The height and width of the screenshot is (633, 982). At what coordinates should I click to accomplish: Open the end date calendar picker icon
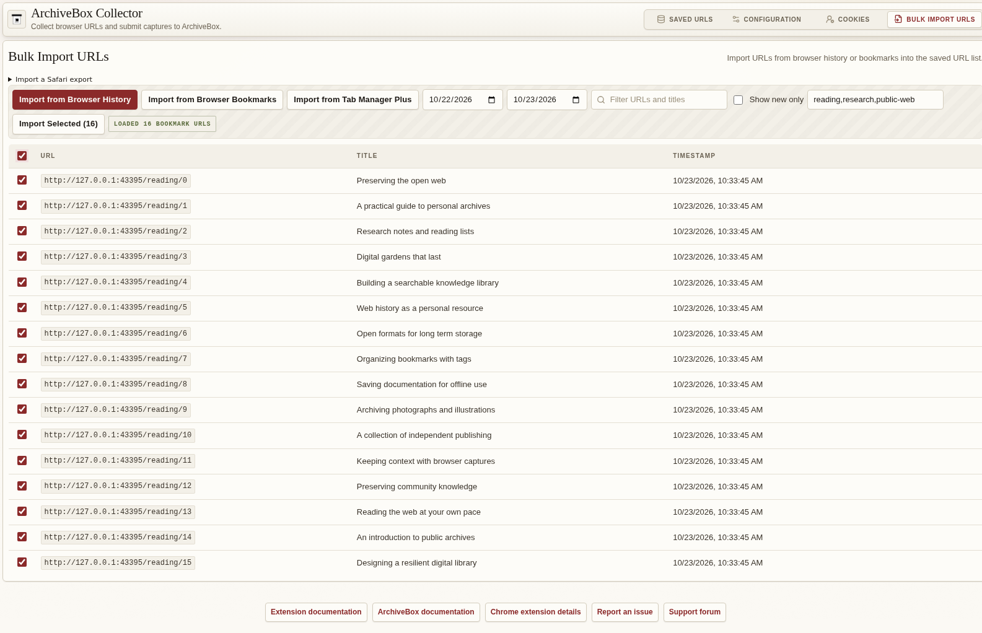click(576, 100)
